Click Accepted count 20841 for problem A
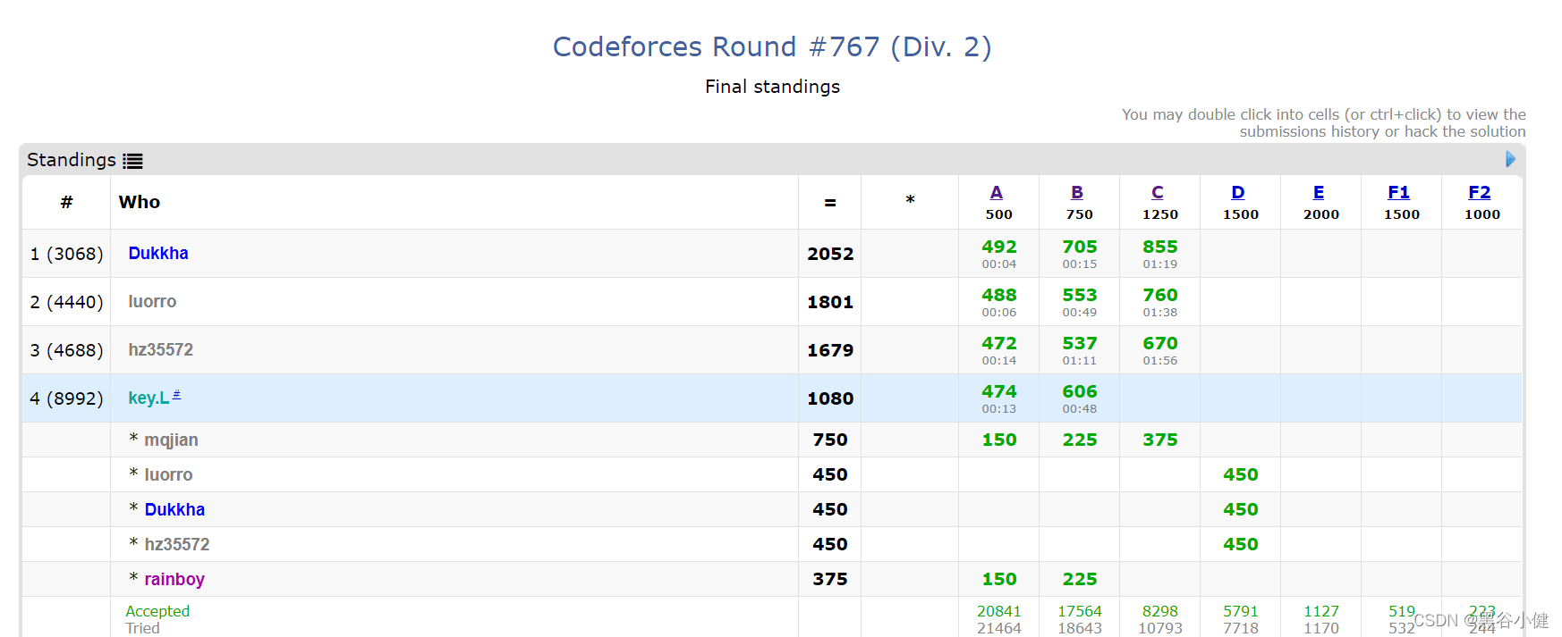The image size is (1562, 637). (999, 611)
